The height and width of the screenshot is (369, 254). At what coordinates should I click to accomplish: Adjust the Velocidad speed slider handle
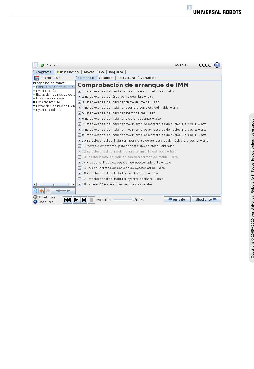[134, 200]
